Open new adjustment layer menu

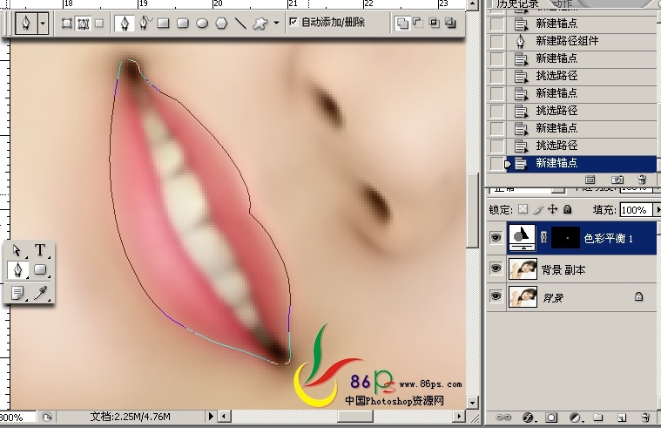(x=576, y=418)
